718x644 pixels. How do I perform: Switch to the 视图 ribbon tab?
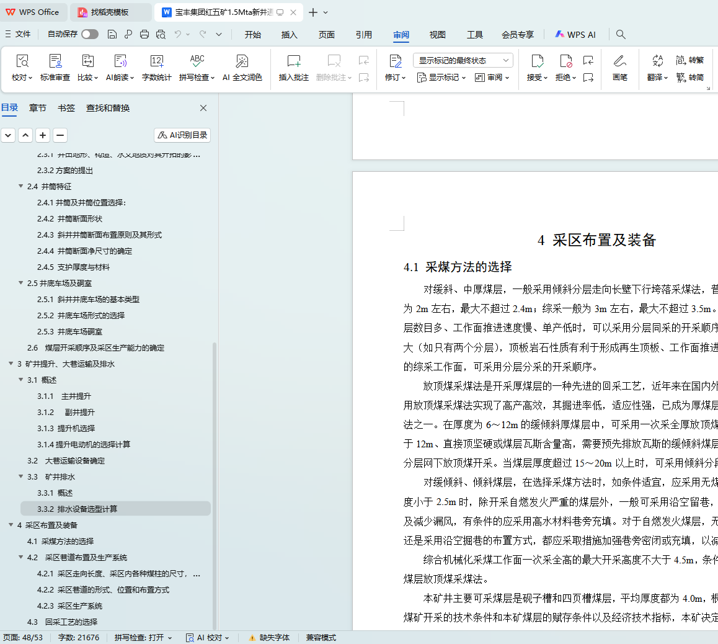tap(438, 35)
